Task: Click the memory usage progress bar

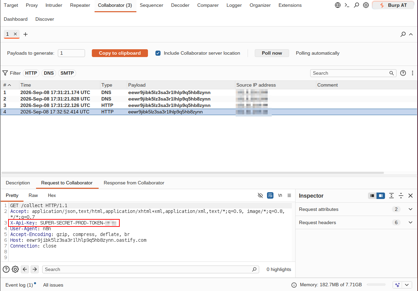Action: click(x=376, y=285)
